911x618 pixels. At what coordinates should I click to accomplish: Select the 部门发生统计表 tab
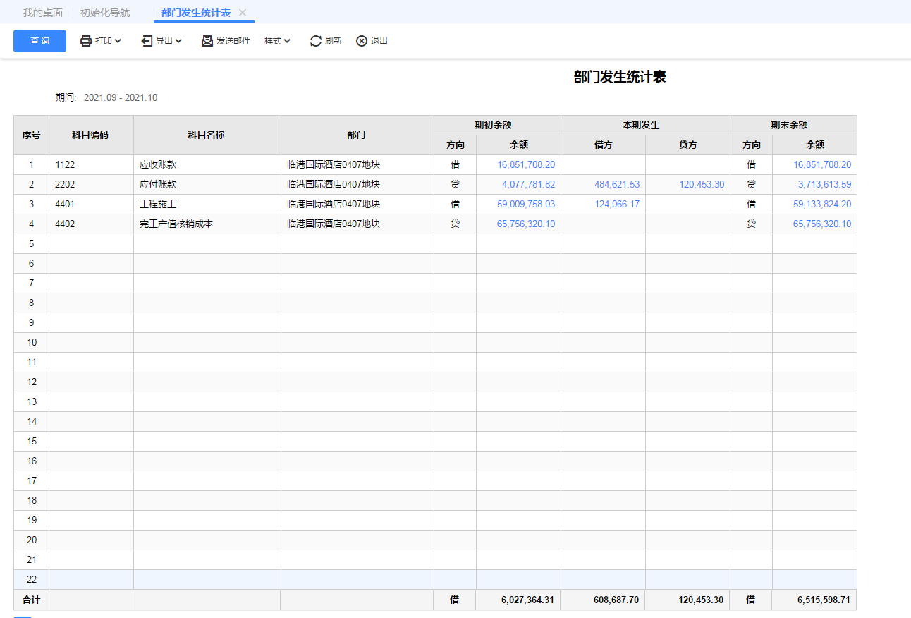[196, 13]
